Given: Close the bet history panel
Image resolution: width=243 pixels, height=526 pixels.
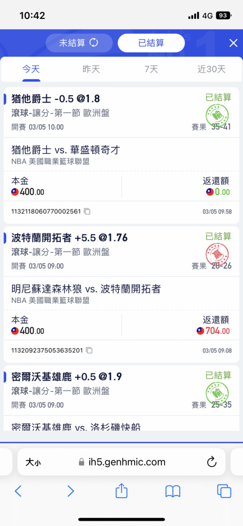Looking at the screenshot, I should (x=233, y=43).
